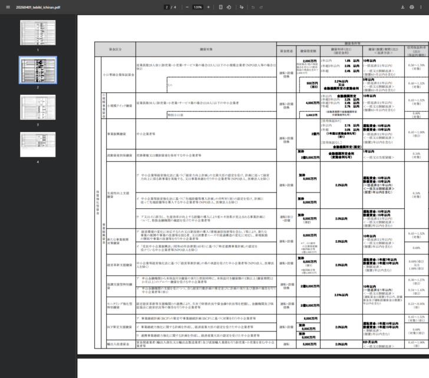Click the 経営革新支援融資 row label
The height and width of the screenshot is (378, 429).
pos(120,265)
